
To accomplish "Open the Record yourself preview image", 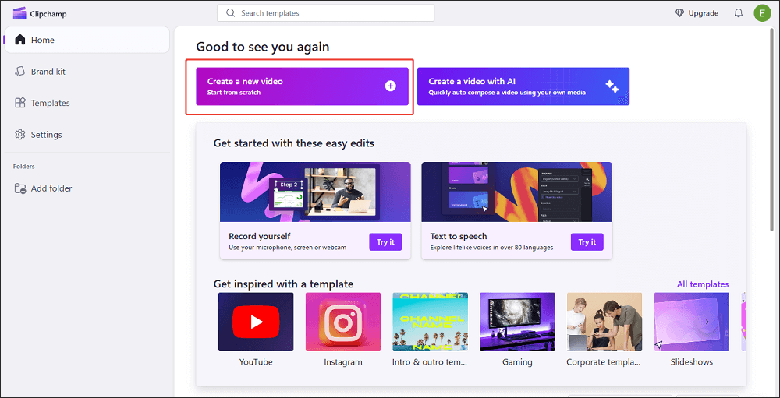I will point(315,192).
